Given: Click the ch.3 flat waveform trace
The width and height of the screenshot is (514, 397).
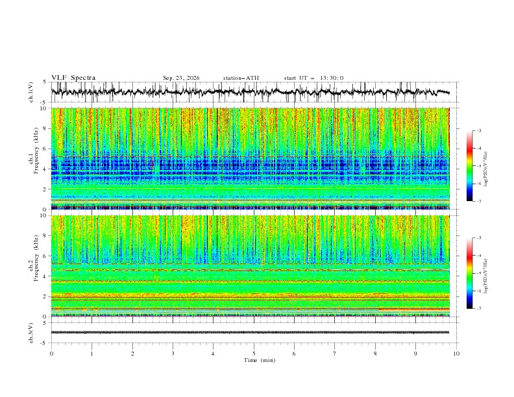Looking at the screenshot, I should tap(250, 333).
